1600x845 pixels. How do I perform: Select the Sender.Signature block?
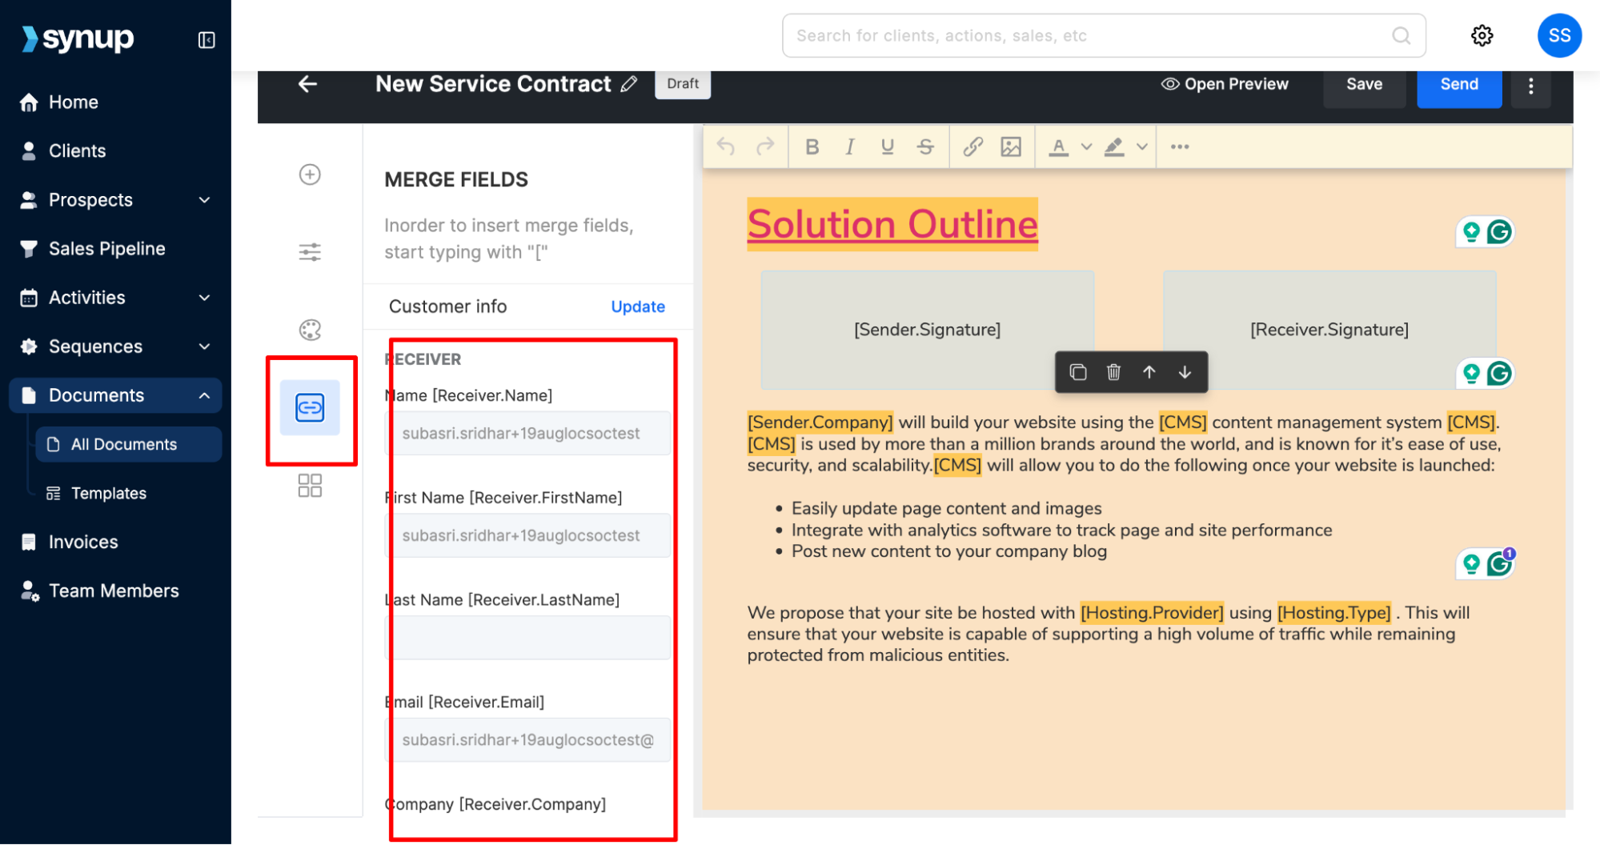927,330
